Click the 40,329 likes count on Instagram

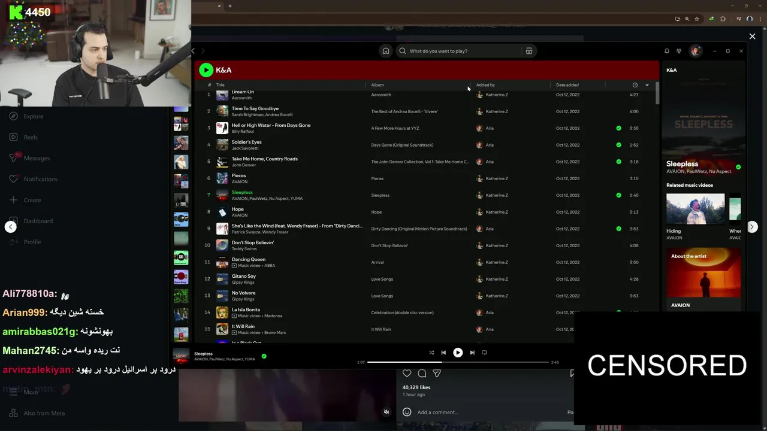[x=416, y=387]
